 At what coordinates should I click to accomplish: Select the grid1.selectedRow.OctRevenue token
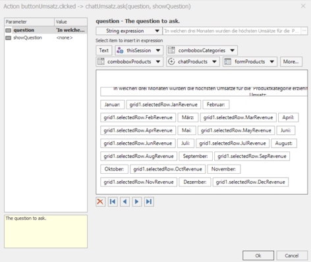click(x=168, y=169)
